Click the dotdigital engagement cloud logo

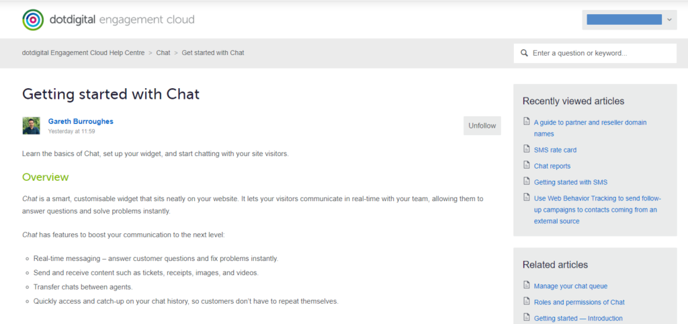(x=108, y=20)
